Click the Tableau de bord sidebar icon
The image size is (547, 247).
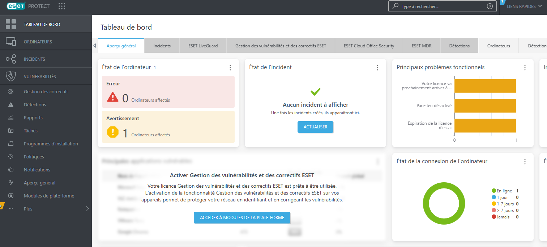point(11,24)
